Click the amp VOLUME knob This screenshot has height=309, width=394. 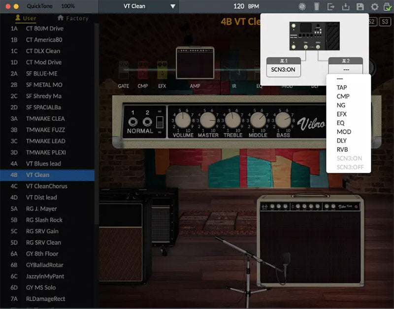182,120
